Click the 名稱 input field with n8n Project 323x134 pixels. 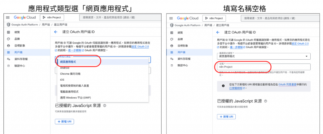coord(264,67)
